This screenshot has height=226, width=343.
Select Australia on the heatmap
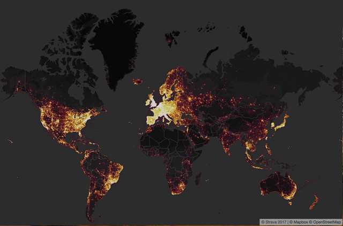click(276, 187)
